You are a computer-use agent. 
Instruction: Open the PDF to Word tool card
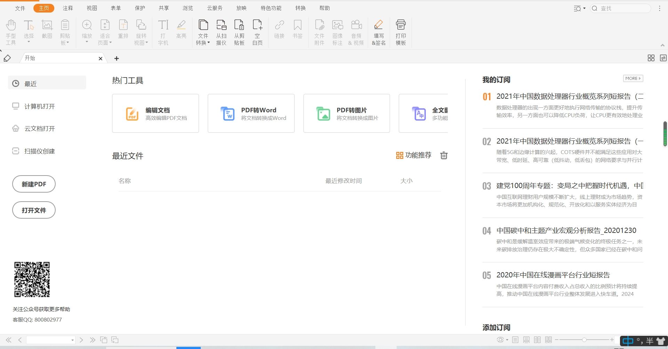[x=251, y=113]
